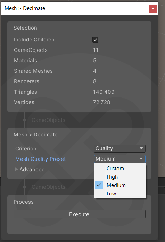165x242 pixels.
Task: Click the Vertices count value 72 728
Action: (x=101, y=102)
